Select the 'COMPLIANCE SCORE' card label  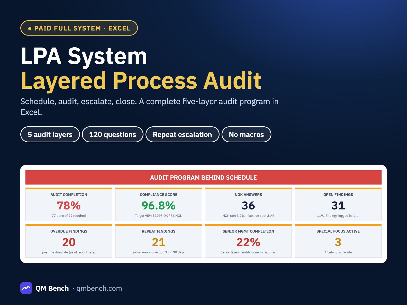[158, 195]
